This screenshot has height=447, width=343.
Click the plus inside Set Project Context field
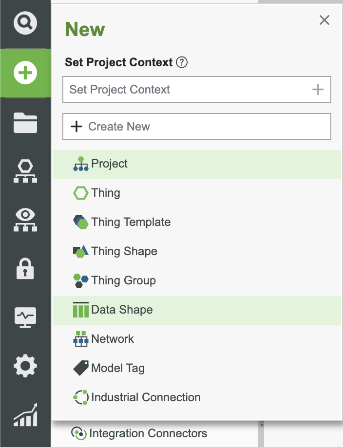319,90
